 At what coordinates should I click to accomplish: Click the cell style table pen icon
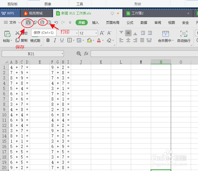(79, 40)
